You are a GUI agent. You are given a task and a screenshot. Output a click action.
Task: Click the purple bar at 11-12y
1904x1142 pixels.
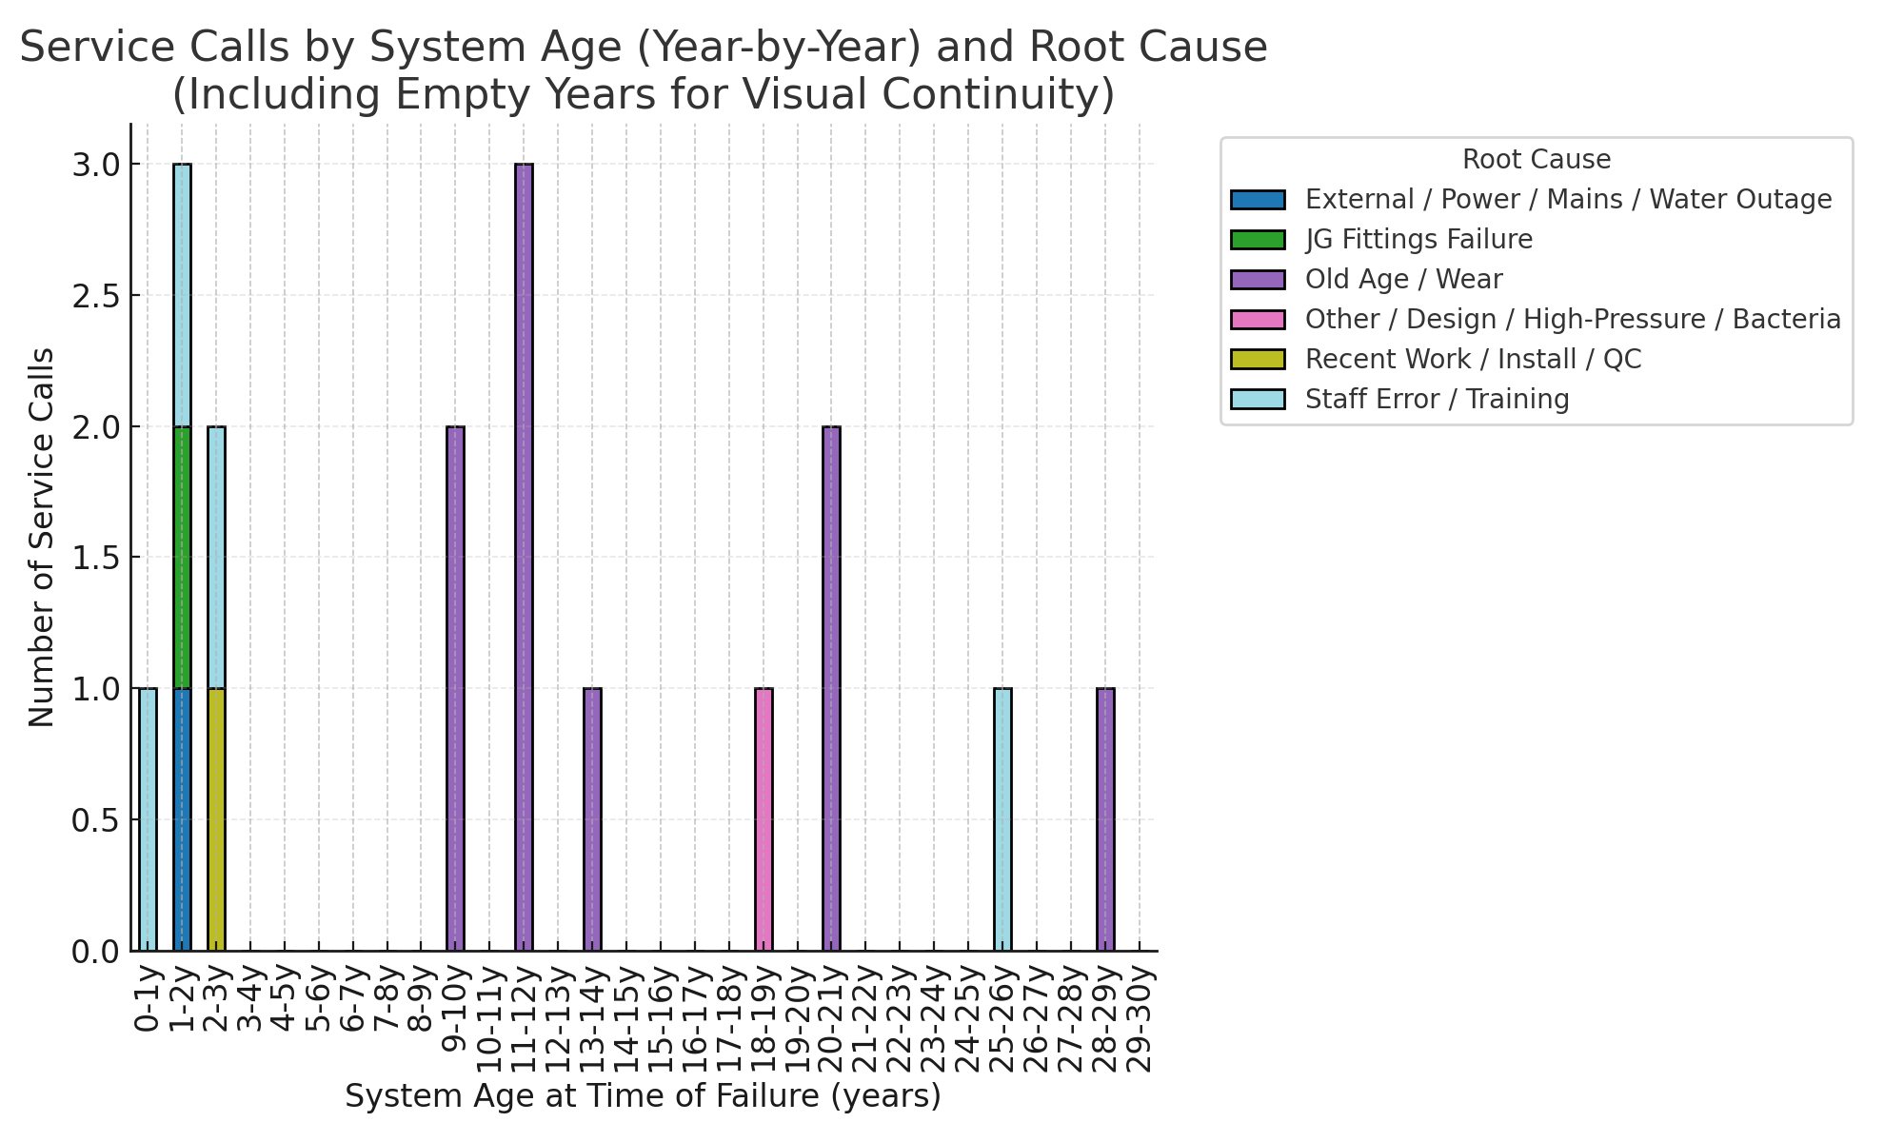pyautogui.click(x=524, y=557)
